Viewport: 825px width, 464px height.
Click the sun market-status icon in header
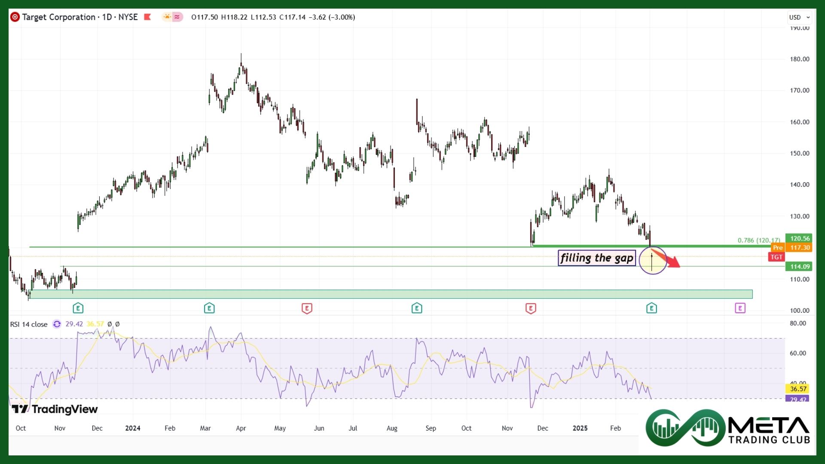coord(167,17)
